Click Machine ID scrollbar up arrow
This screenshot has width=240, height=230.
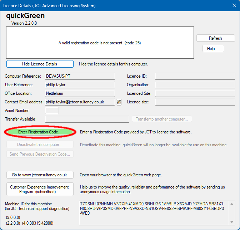tap(232, 204)
